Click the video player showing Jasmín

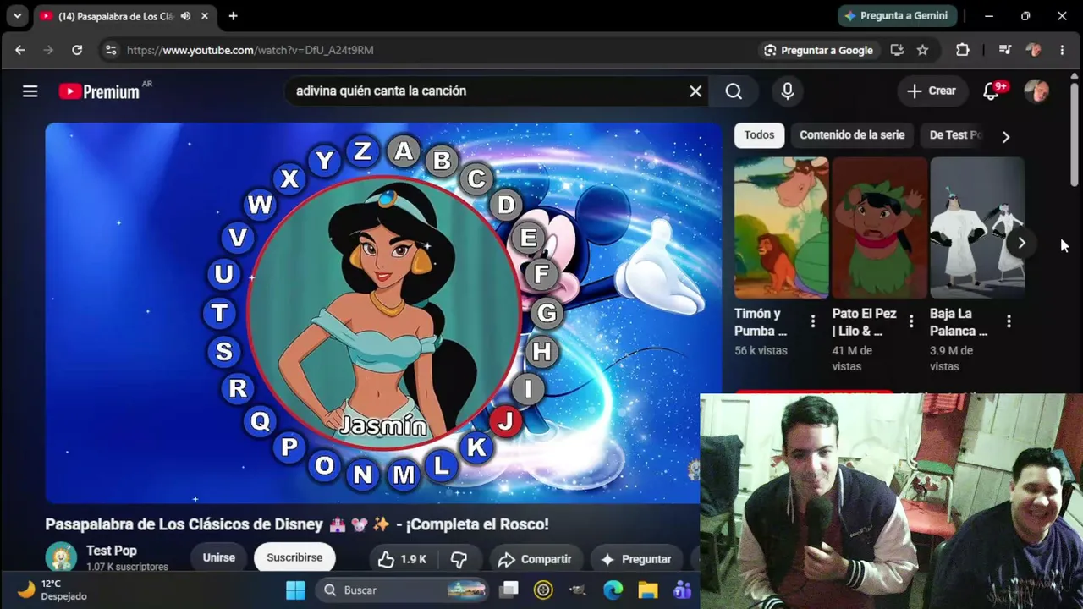click(383, 313)
